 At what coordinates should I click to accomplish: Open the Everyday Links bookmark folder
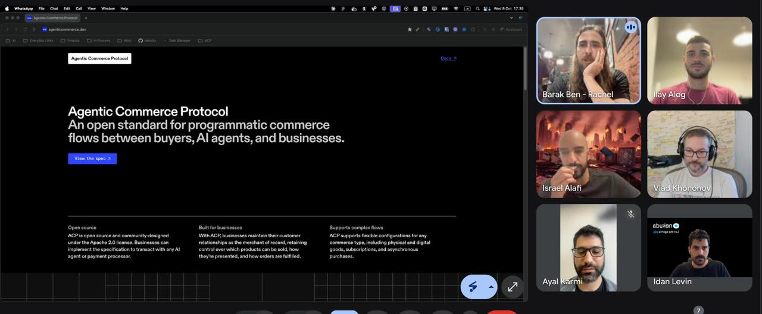click(38, 40)
